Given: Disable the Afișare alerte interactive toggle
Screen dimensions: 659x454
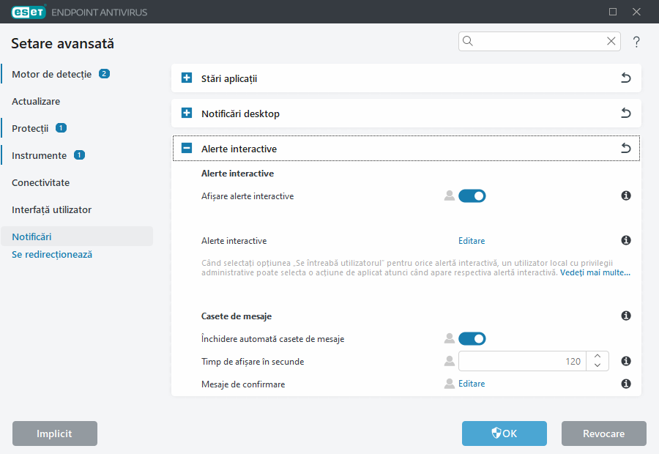Looking at the screenshot, I should pyautogui.click(x=472, y=196).
